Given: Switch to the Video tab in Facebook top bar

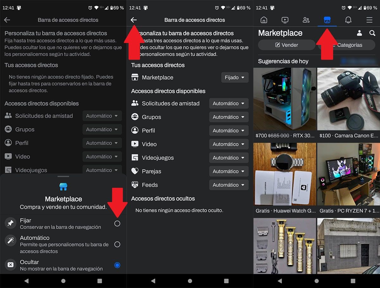Looking at the screenshot, I should (x=285, y=20).
